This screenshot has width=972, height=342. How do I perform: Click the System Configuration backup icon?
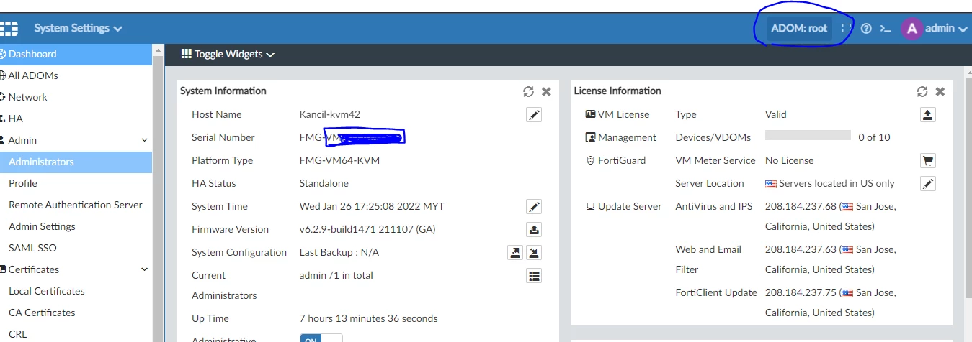click(x=515, y=252)
